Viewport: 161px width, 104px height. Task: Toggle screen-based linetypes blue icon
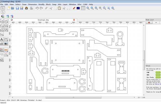pyautogui.click(x=78, y=8)
